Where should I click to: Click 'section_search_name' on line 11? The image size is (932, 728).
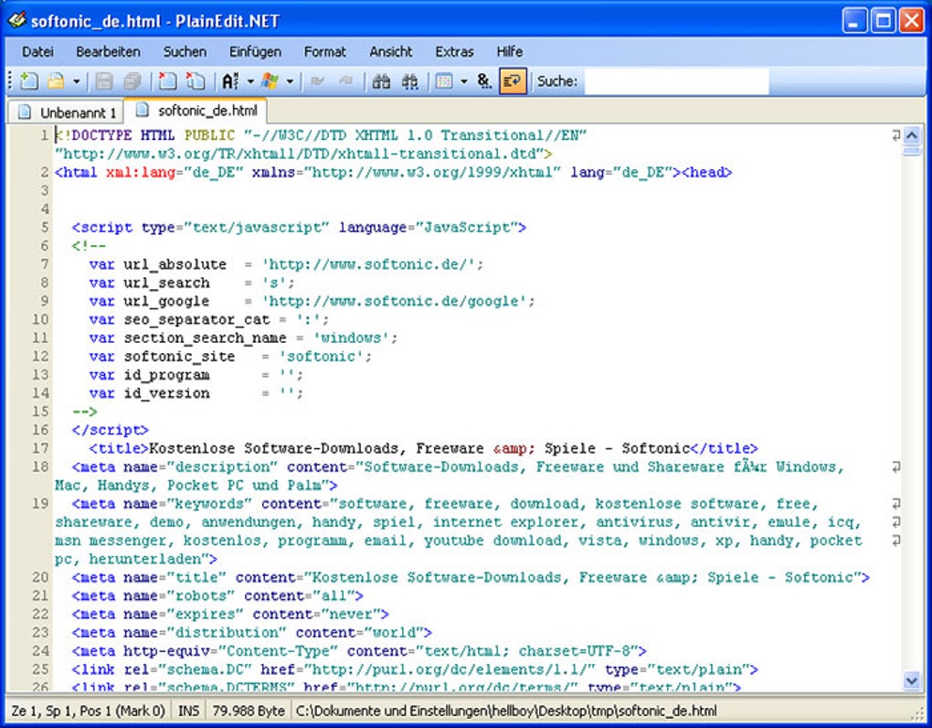click(x=205, y=337)
